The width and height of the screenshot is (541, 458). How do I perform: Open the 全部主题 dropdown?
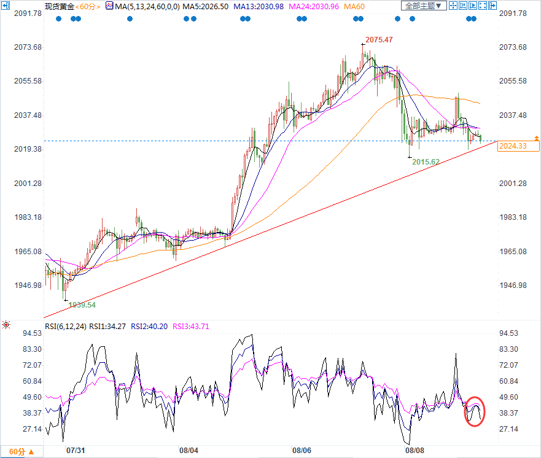423,6
